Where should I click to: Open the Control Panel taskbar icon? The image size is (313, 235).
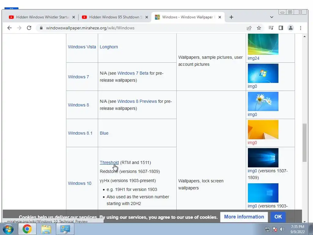click(x=65, y=229)
